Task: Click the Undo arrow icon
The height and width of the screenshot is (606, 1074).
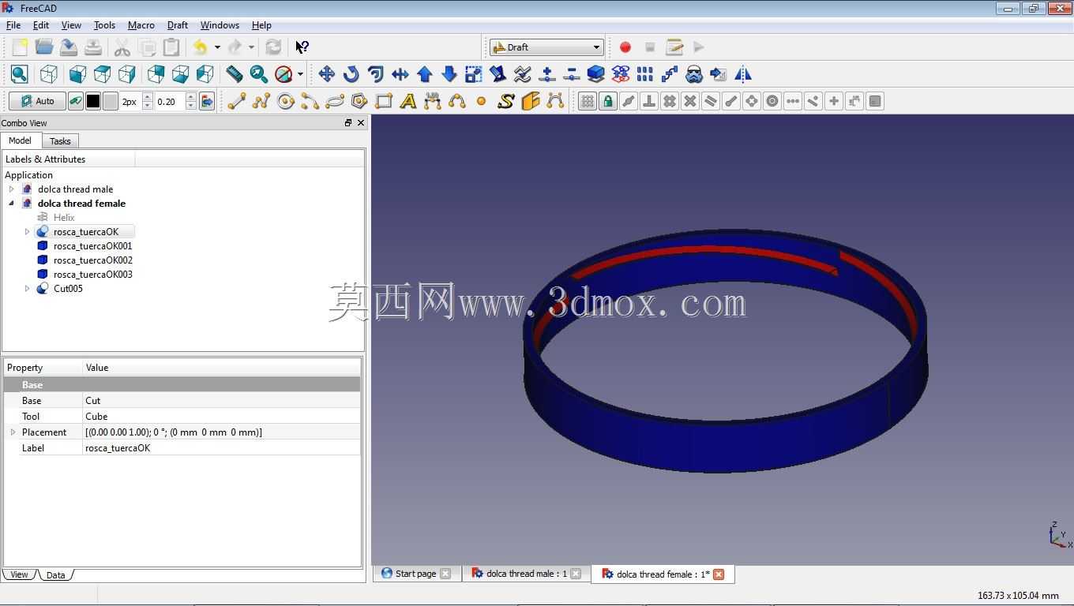Action: coord(200,47)
